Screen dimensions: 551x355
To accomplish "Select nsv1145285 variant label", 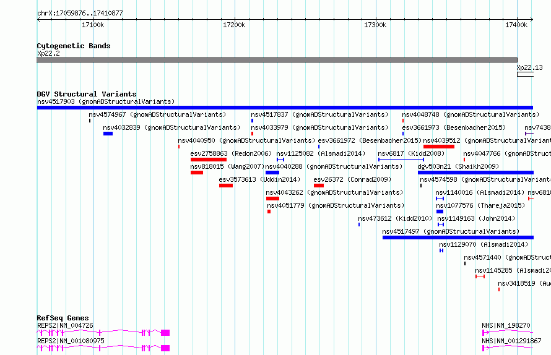I will (x=513, y=270).
